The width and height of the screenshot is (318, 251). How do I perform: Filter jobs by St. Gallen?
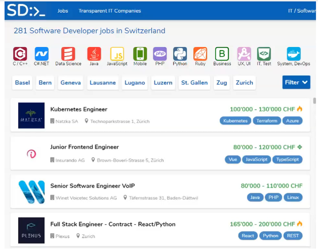(194, 83)
